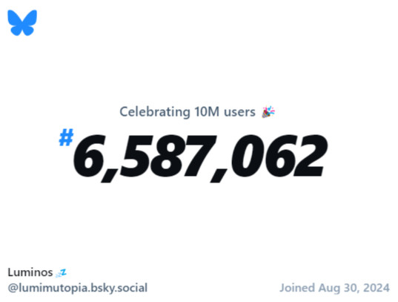Click the second comma before 062
The image size is (398, 302).
(219, 175)
